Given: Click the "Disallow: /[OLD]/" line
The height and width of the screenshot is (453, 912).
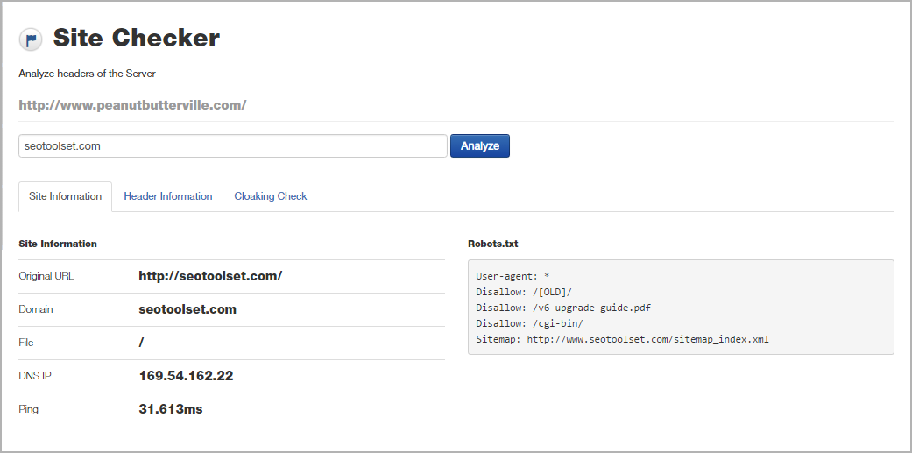Looking at the screenshot, I should click(524, 292).
